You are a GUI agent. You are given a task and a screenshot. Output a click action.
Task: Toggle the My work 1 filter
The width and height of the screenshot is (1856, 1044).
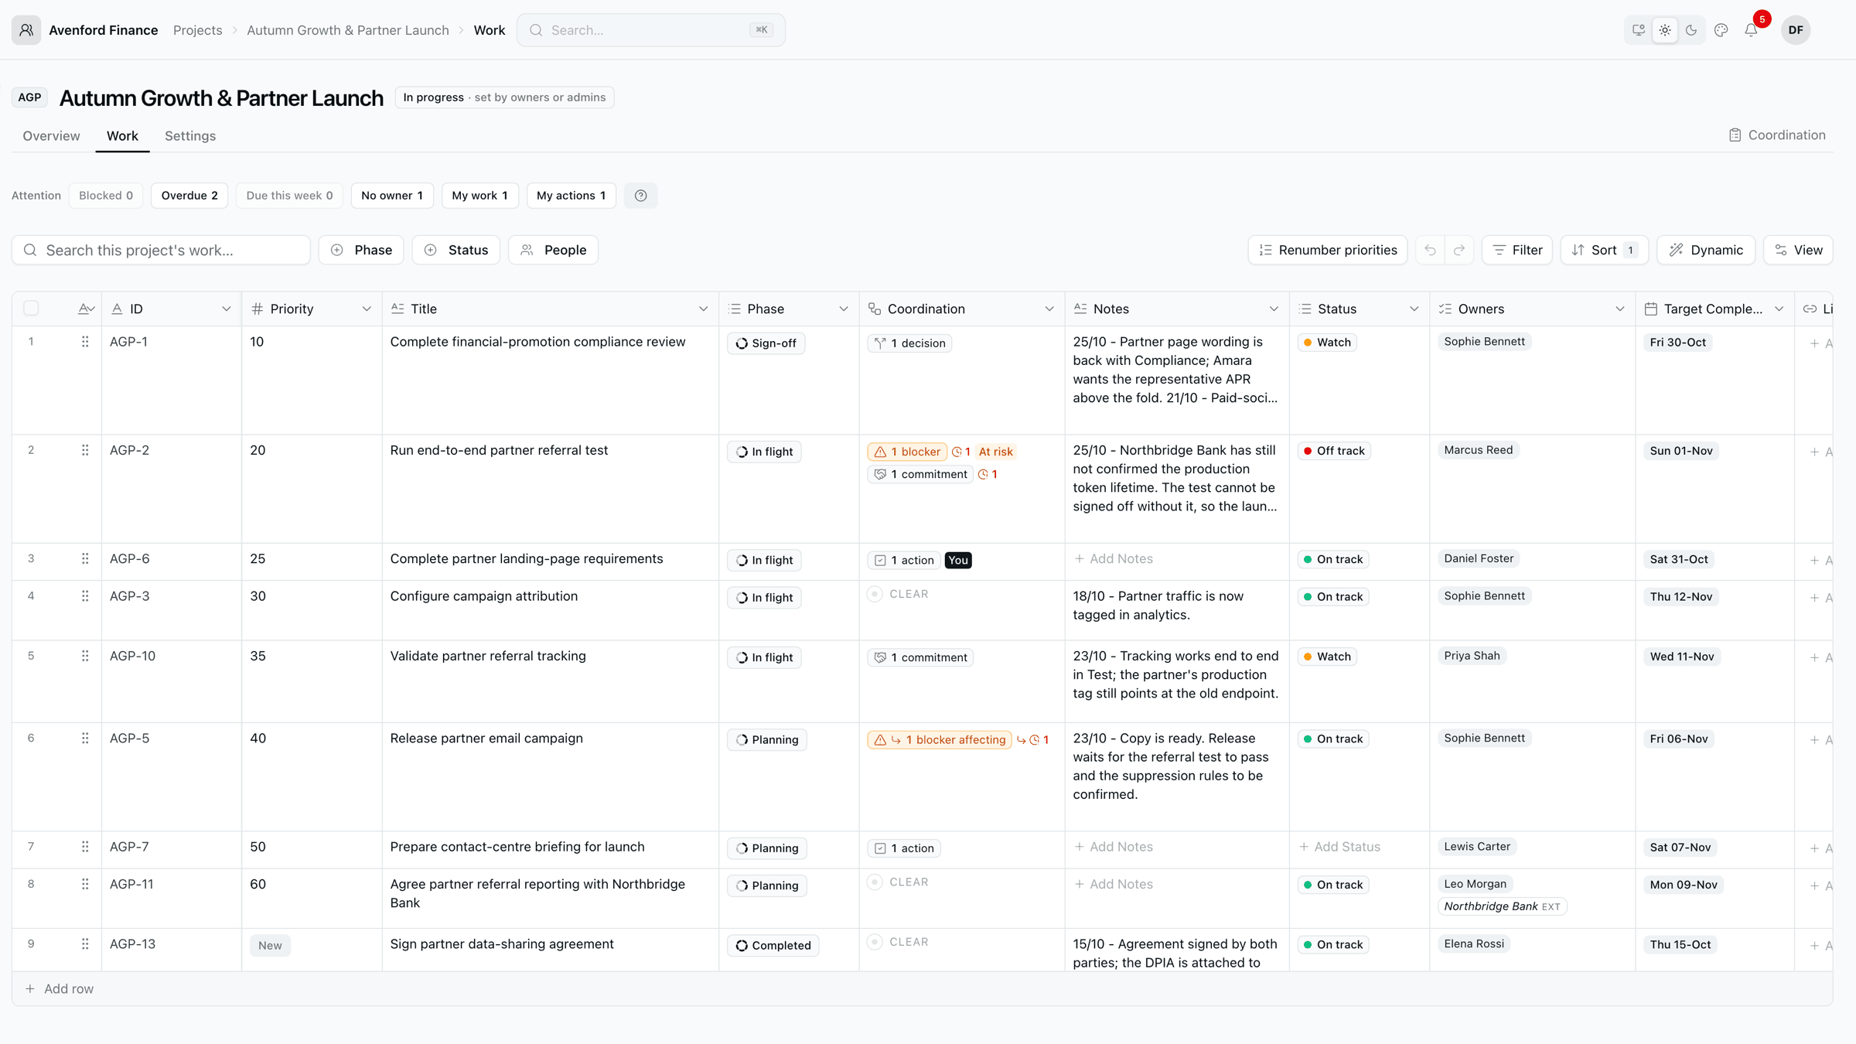pos(479,196)
